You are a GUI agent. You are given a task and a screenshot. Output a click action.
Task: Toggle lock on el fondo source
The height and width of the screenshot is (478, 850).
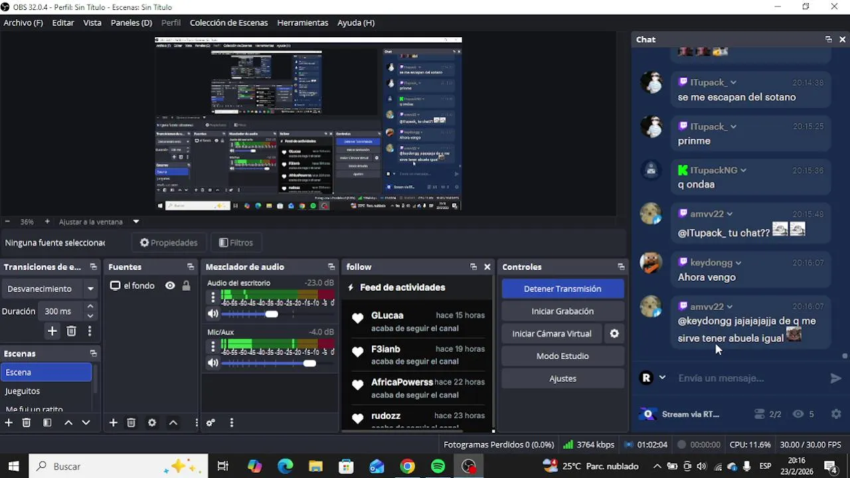click(x=187, y=286)
